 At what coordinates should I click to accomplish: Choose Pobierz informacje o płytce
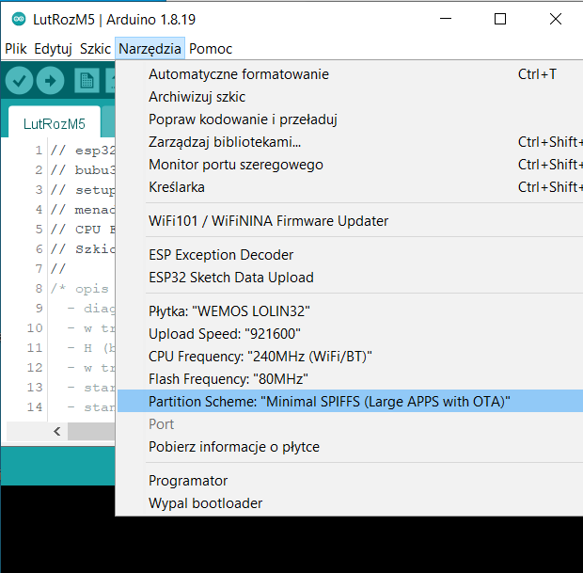(x=350, y=447)
